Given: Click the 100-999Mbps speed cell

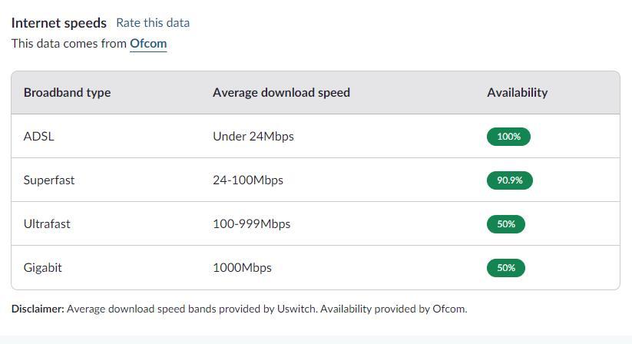Looking at the screenshot, I should click(252, 224).
